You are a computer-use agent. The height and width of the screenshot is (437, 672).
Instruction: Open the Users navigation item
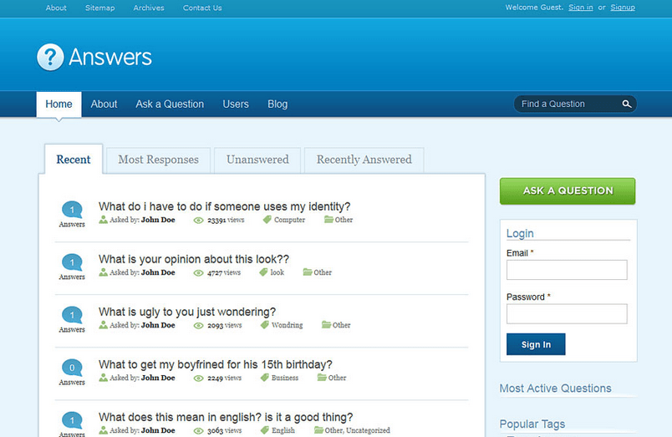click(x=236, y=104)
